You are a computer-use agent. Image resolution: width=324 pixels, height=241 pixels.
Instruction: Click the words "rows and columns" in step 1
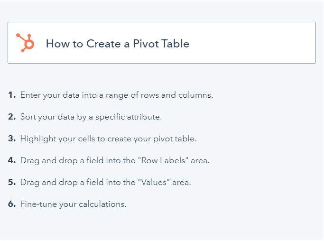tap(176, 95)
